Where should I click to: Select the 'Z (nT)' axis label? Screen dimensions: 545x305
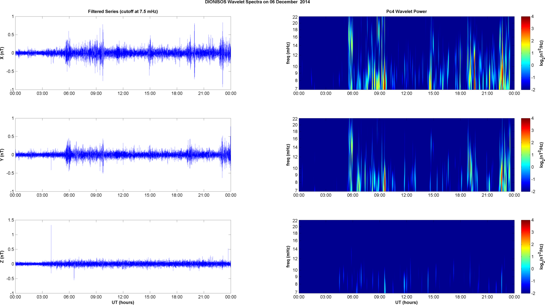tap(3, 256)
